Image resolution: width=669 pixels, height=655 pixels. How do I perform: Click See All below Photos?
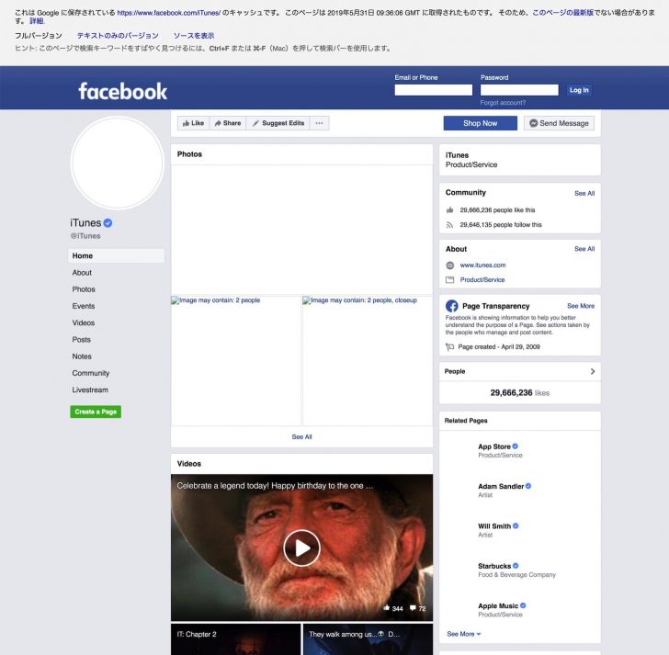(x=301, y=436)
